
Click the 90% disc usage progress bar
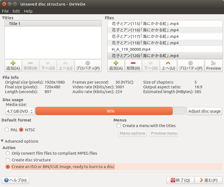[x=111, y=111]
